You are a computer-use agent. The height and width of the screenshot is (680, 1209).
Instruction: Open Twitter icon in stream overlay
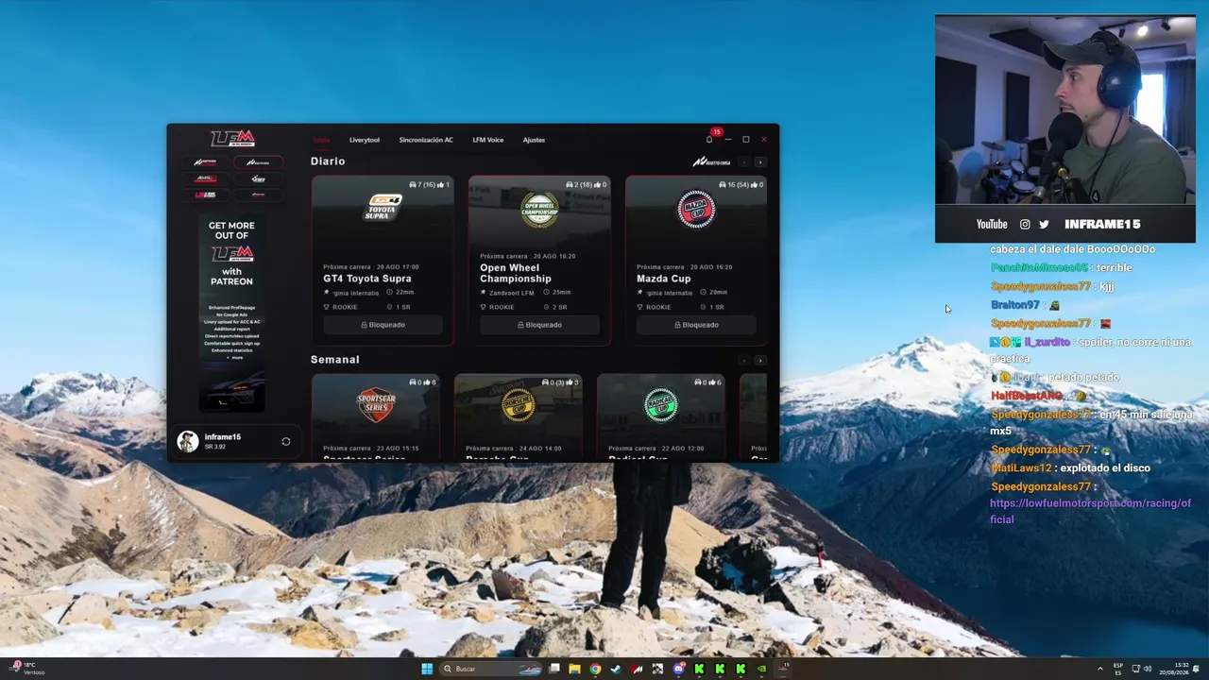[x=1044, y=224]
